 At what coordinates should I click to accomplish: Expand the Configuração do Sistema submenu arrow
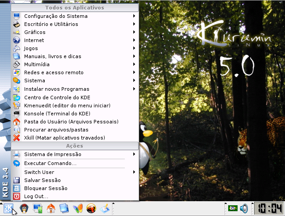pyautogui.click(x=134, y=16)
